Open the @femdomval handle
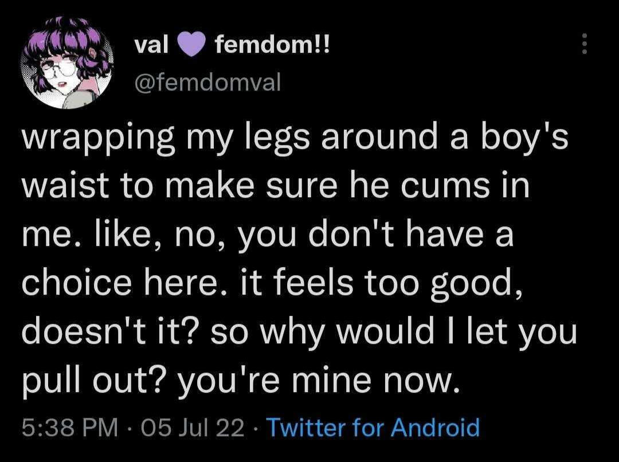This screenshot has height=462, width=619. coord(207,82)
